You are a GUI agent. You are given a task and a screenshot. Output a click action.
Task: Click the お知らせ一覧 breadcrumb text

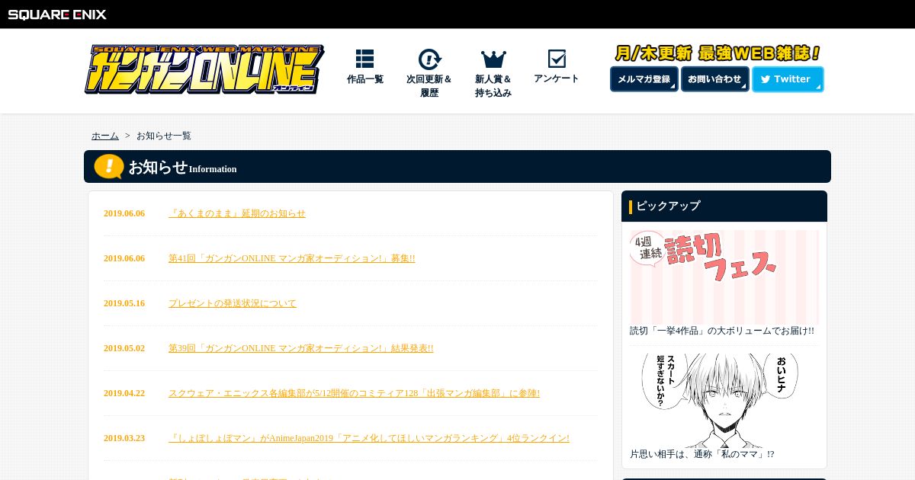click(x=164, y=136)
